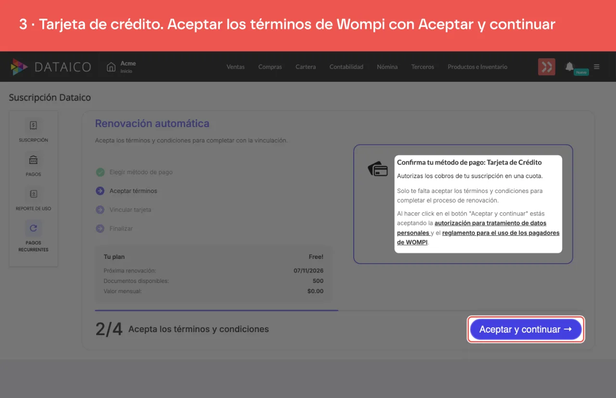
Task: Click the Free! plan value
Action: click(316, 257)
